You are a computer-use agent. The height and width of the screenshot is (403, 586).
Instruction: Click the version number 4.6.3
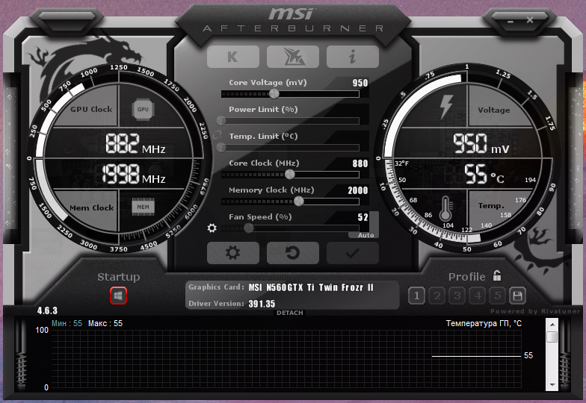[x=47, y=310]
